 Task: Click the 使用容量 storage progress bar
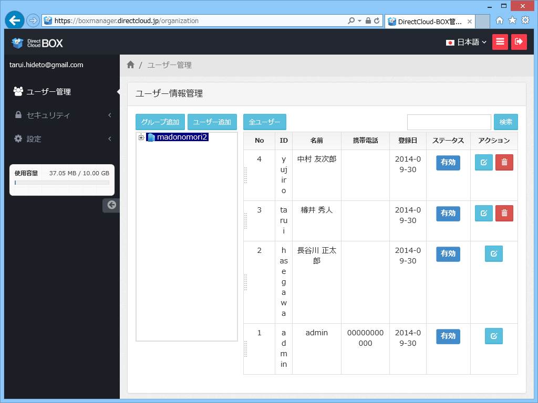61,183
